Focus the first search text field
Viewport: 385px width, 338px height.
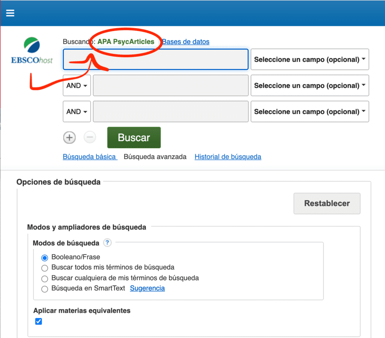click(156, 59)
